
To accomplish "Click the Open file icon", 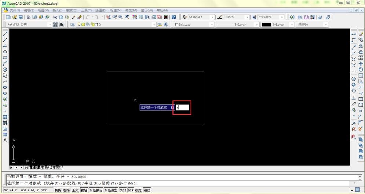I will [x=14, y=17].
